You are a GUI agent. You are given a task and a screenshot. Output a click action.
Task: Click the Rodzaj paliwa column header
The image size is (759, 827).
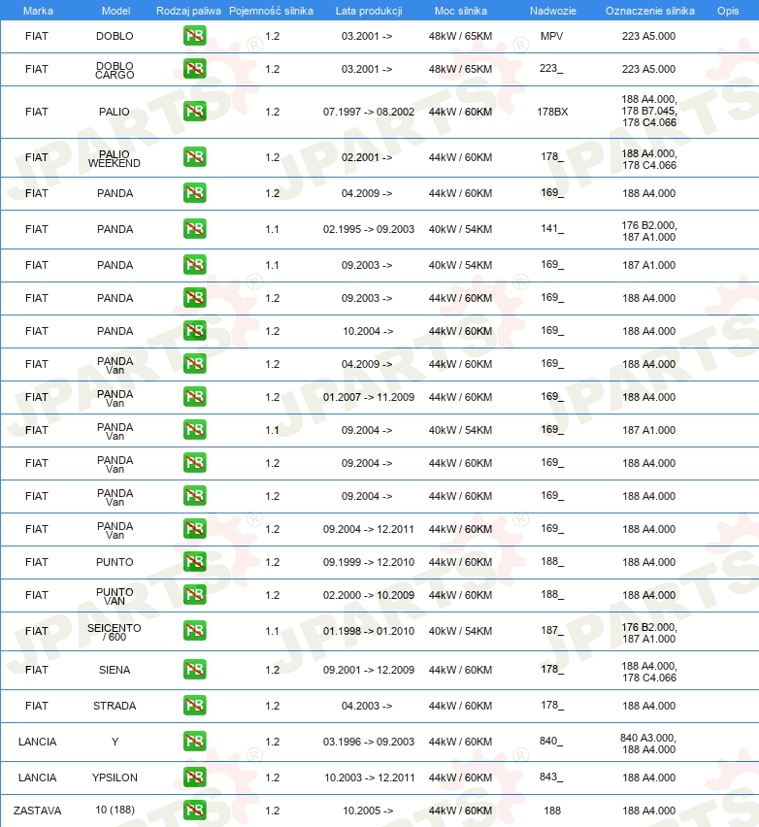[x=188, y=11]
